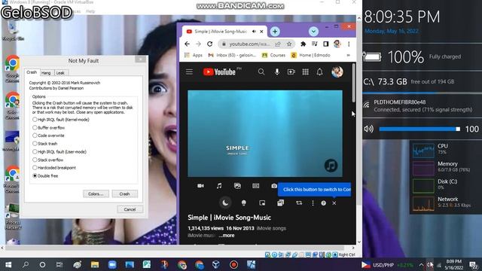Switch to the Leak tab in Not My Fault
This screenshot has height=271, width=482.
pos(60,73)
